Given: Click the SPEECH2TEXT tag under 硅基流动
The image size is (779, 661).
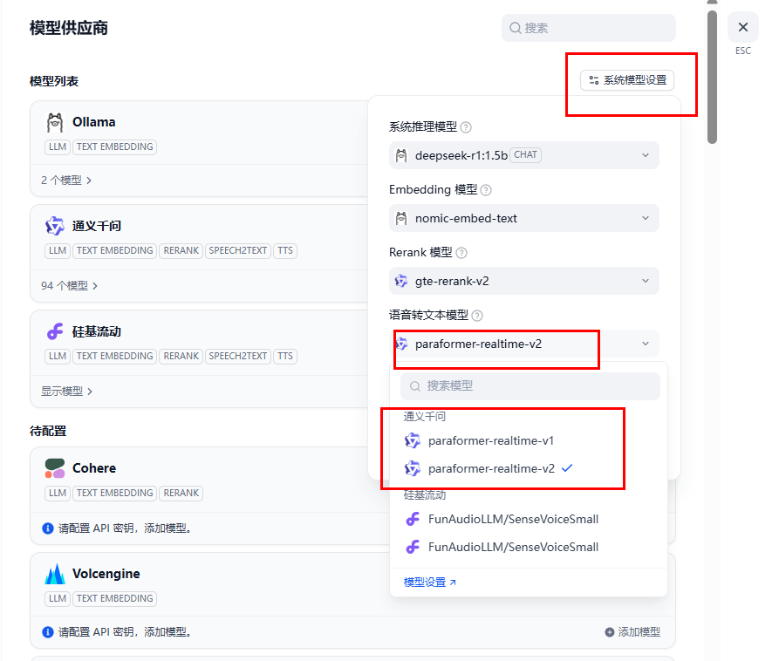Looking at the screenshot, I should 237,357.
